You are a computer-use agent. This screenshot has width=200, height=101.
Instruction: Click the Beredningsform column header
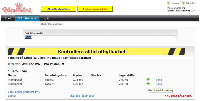click(x=56, y=75)
